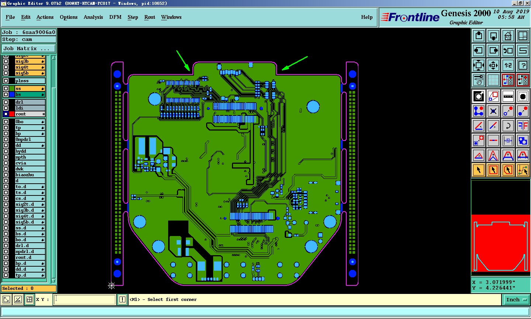531x319 pixels.
Task: Click the pan right view icon
Action: coord(493,51)
